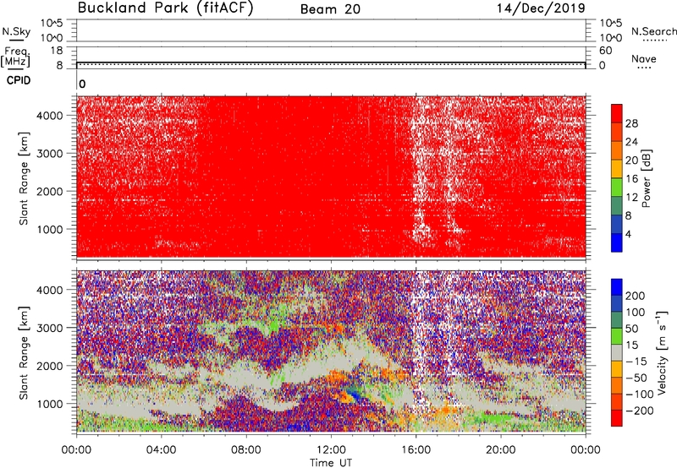
Task: Select the "Beam 20" label
Action: tap(330, 9)
